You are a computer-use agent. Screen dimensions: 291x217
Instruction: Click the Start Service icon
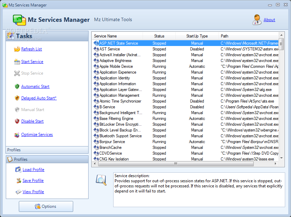click(x=17, y=62)
